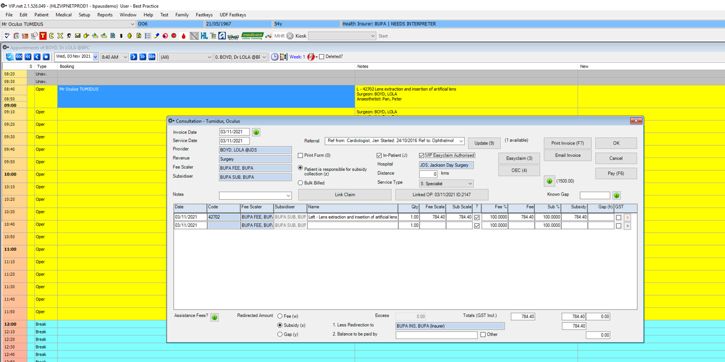Click the Balance to be paid by field
Viewport: 725px width, 362px height.
pos(436,335)
